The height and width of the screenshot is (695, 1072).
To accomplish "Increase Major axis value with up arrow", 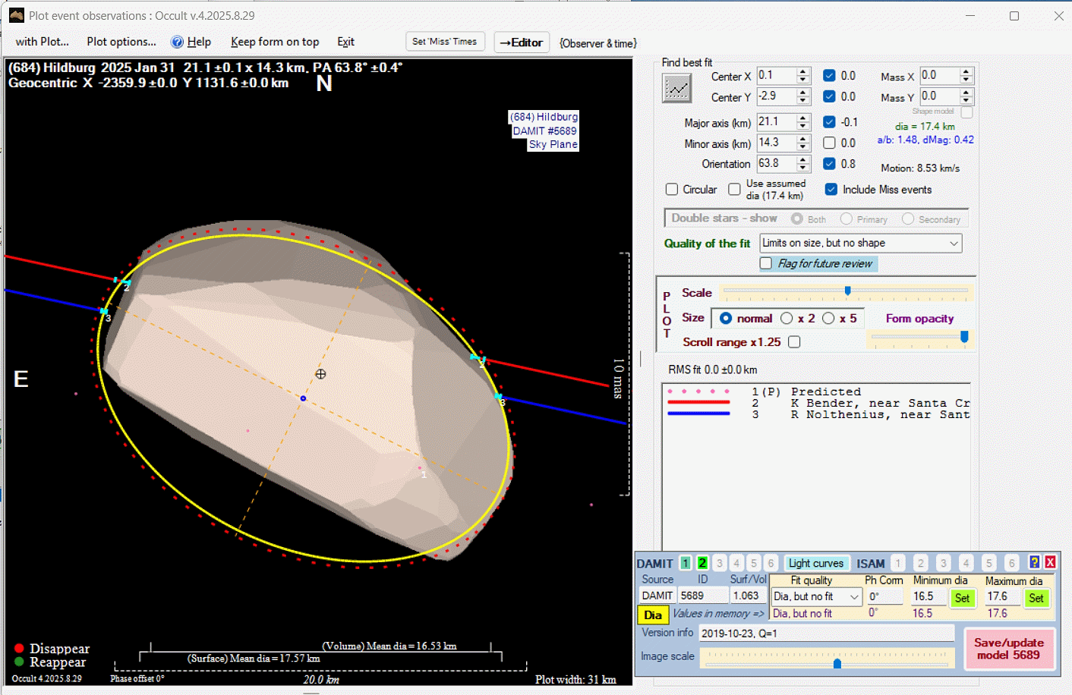I will tap(803, 118).
